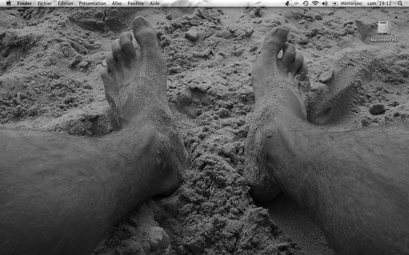The width and height of the screenshot is (409, 255).
Task: Open the Édition menu
Action: click(x=65, y=4)
